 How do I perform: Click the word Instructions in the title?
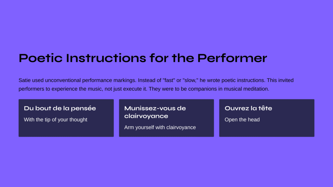[x=106, y=58]
